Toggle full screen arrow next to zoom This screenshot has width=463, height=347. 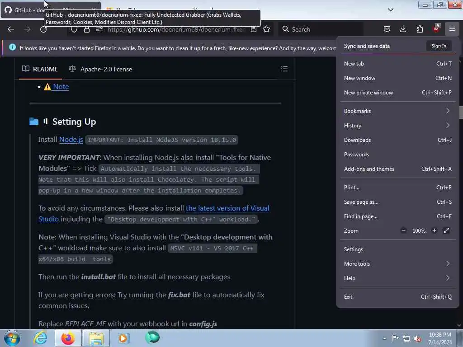pos(446,230)
